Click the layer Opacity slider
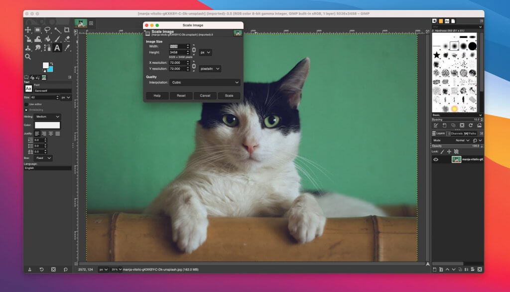This screenshot has width=510, height=292. coord(457,146)
